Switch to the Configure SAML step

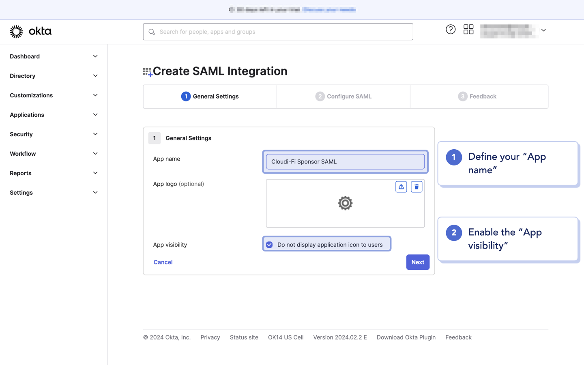point(343,96)
